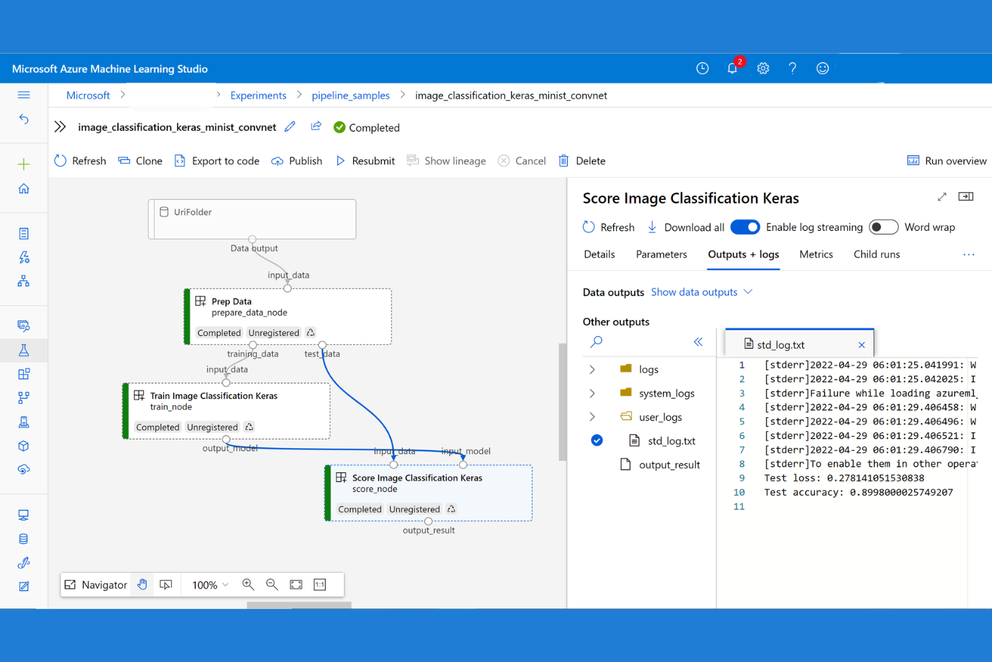Select the pan hand tool in navigator
Image resolution: width=992 pixels, height=662 pixels.
click(x=142, y=585)
